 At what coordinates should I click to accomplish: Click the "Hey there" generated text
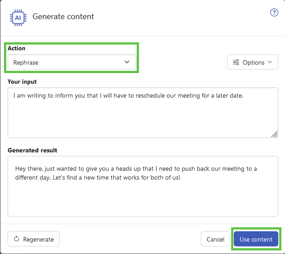coord(136,173)
